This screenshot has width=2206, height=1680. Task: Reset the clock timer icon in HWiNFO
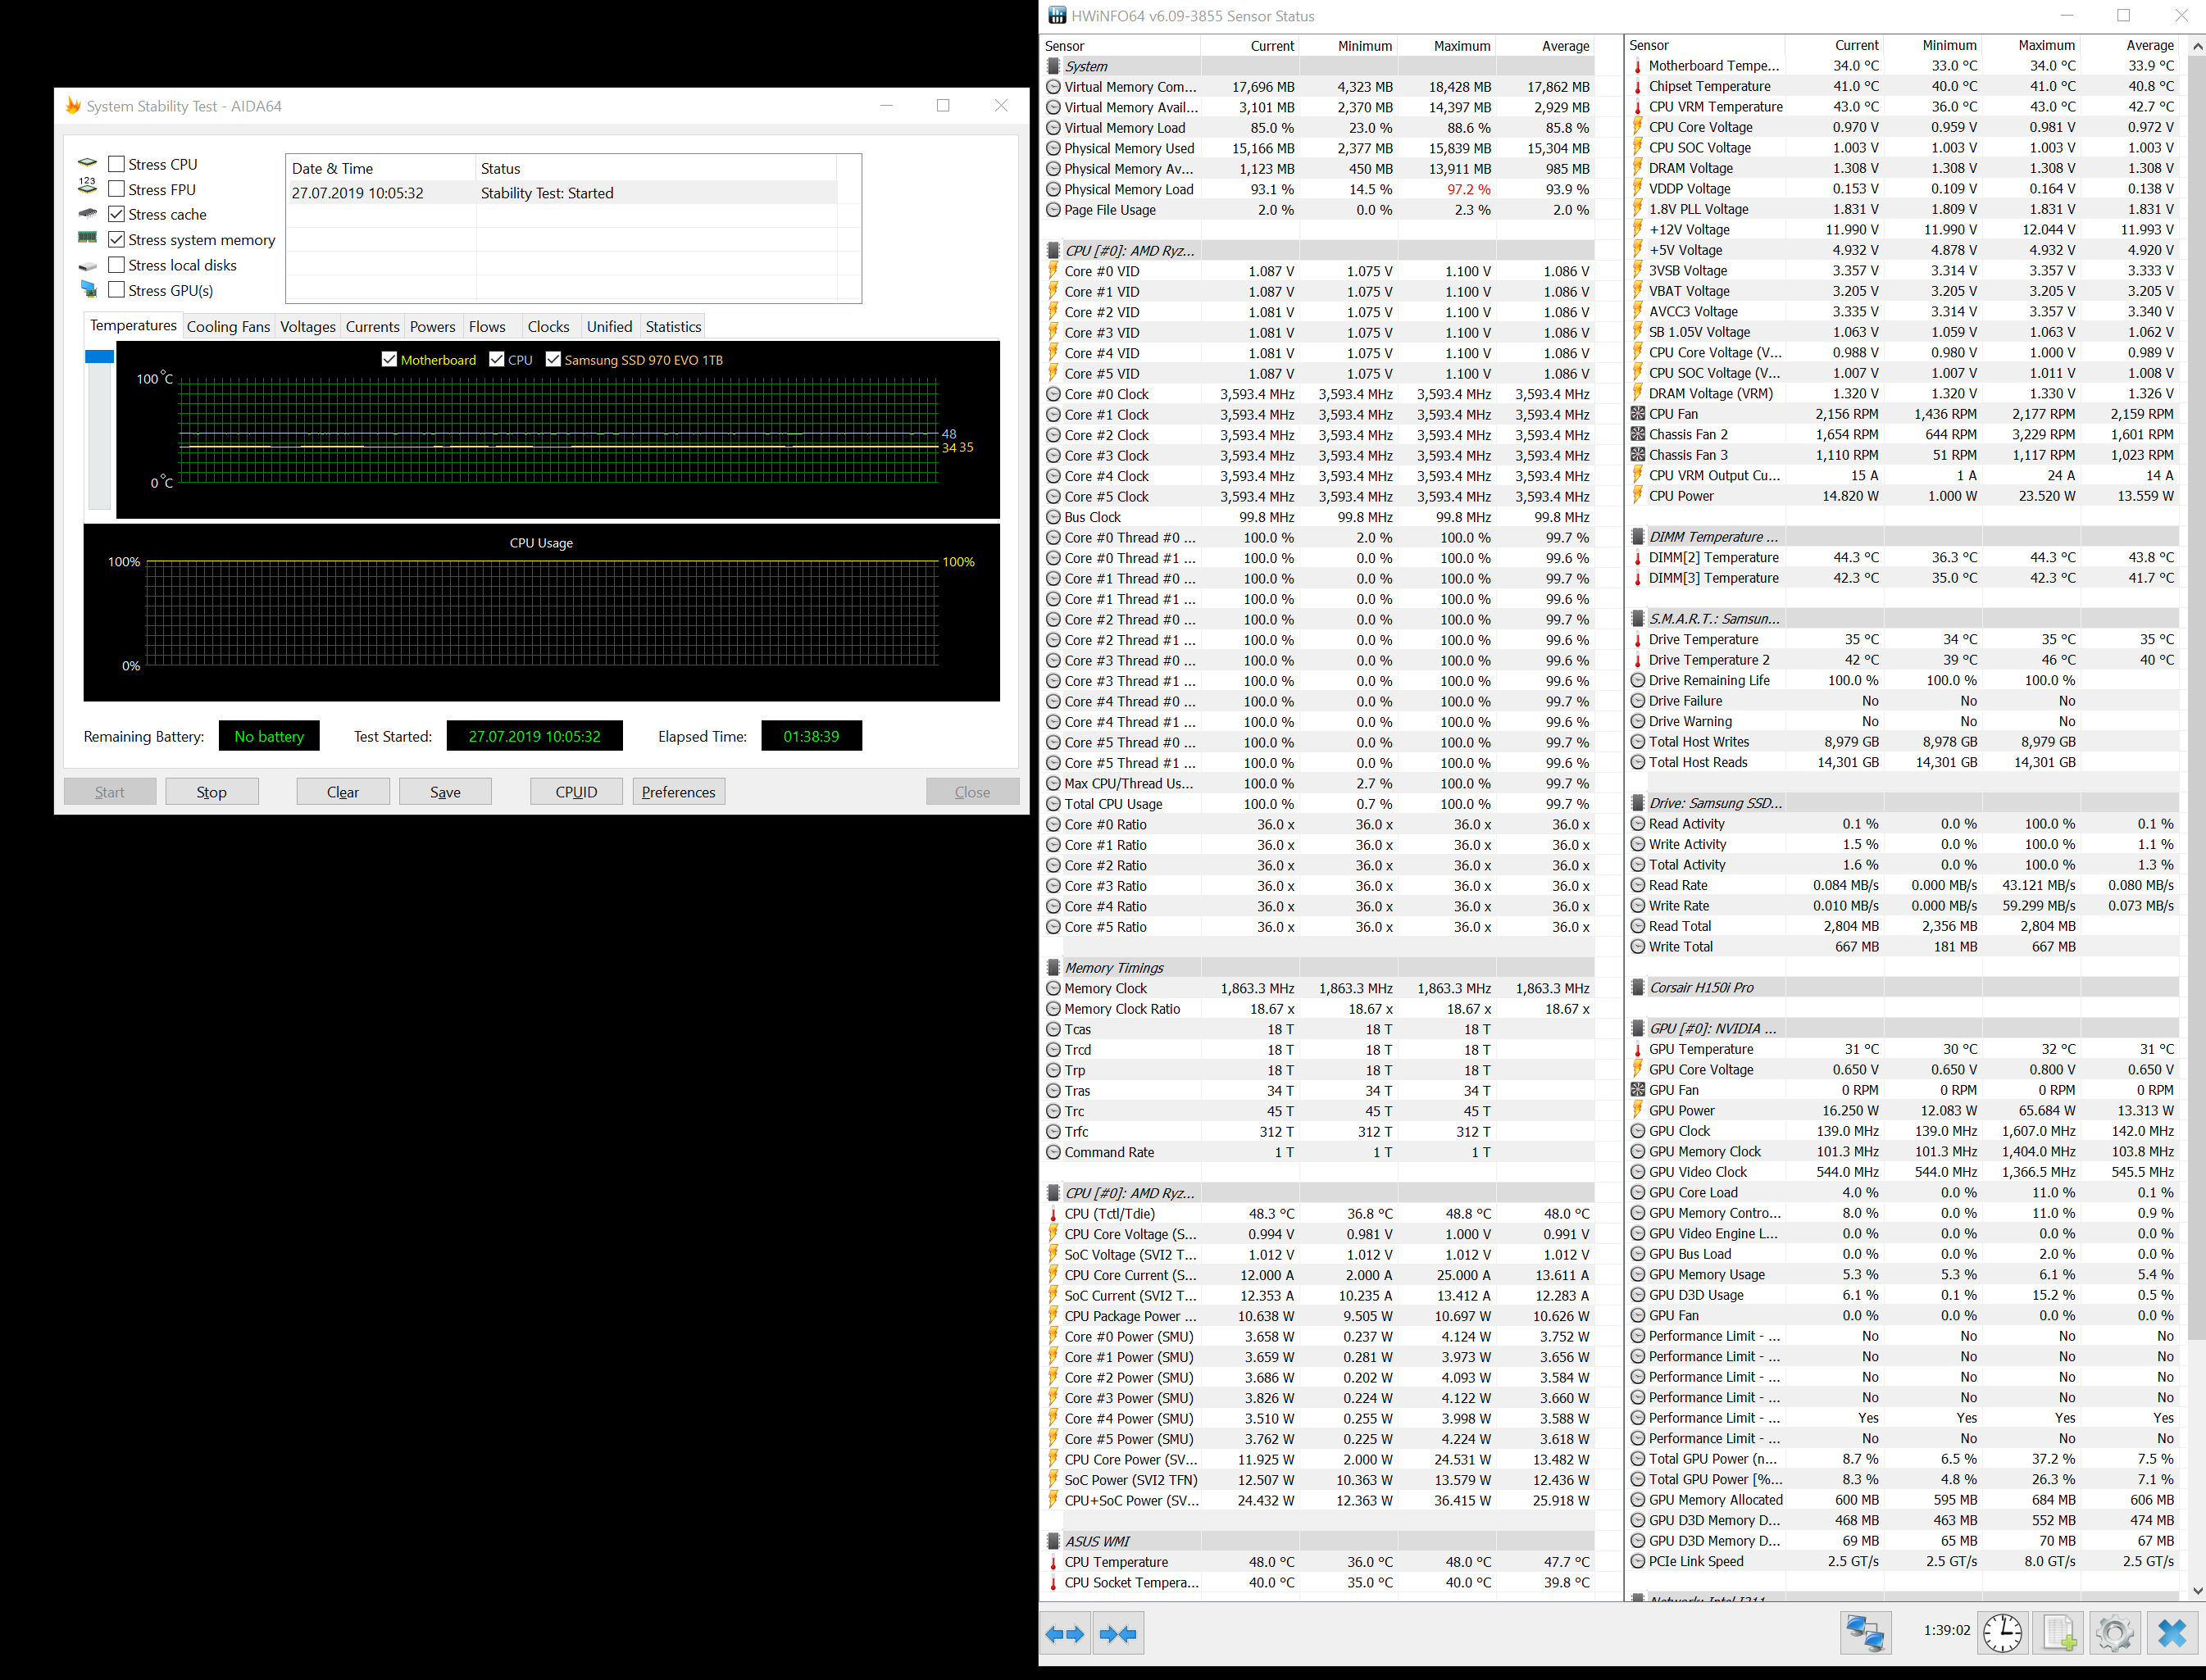pyautogui.click(x=2002, y=1633)
